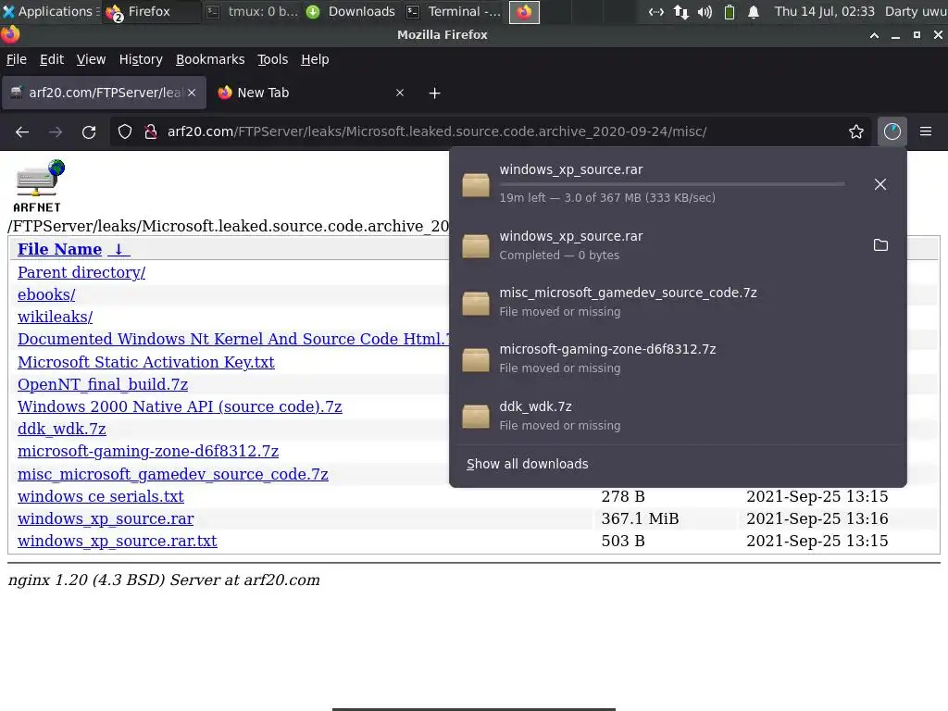Show all downloads
Screen dimensions: 948x711
pyautogui.click(x=527, y=464)
